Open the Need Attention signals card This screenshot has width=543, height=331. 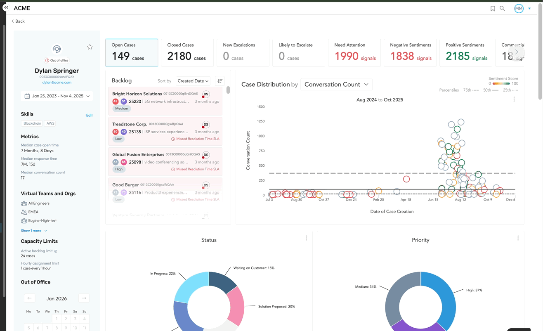click(x=354, y=53)
